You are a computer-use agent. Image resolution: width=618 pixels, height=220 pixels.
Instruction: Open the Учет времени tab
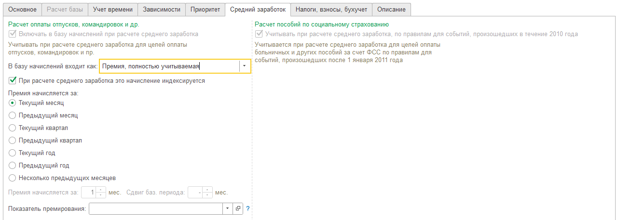click(112, 9)
